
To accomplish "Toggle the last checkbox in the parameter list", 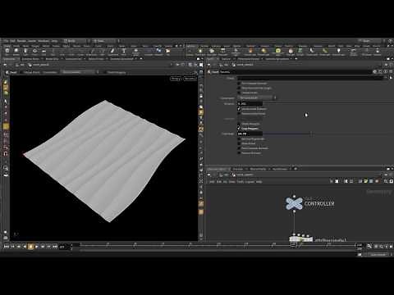I will click(x=239, y=153).
